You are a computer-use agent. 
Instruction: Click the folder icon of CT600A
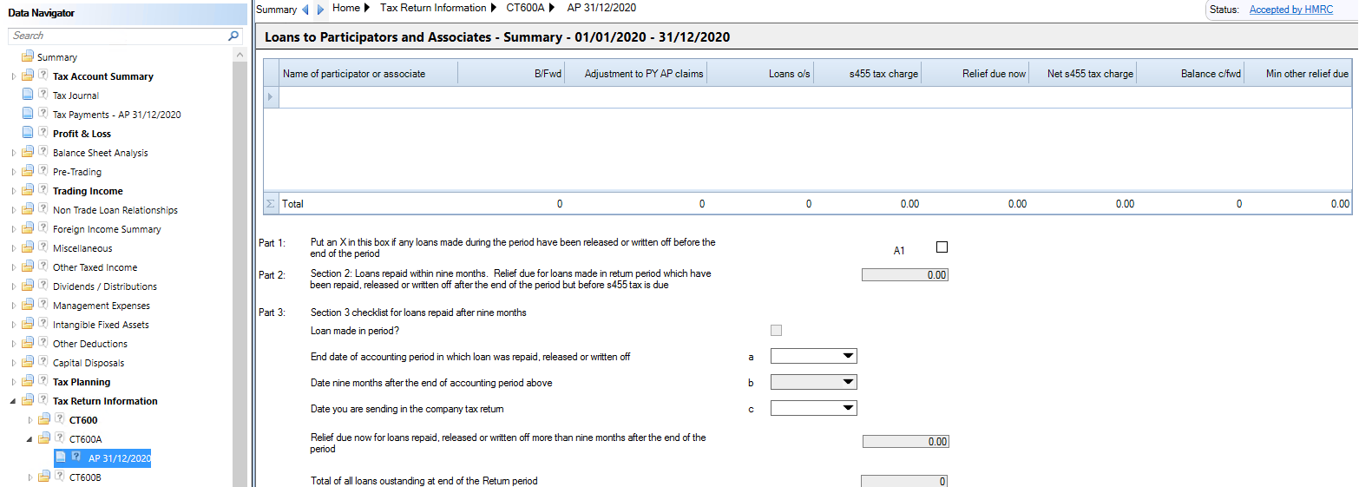(44, 439)
